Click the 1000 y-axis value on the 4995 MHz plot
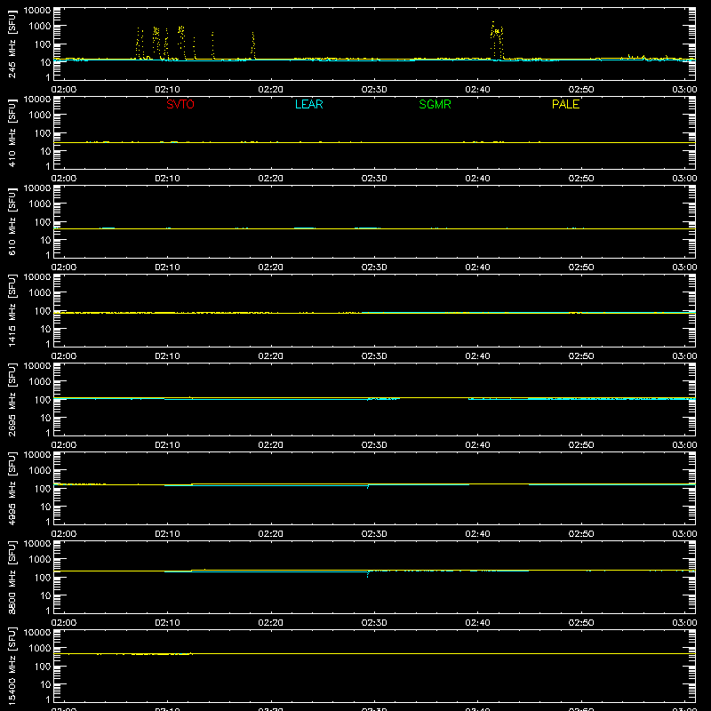Image resolution: width=711 pixels, height=711 pixels. click(40, 470)
